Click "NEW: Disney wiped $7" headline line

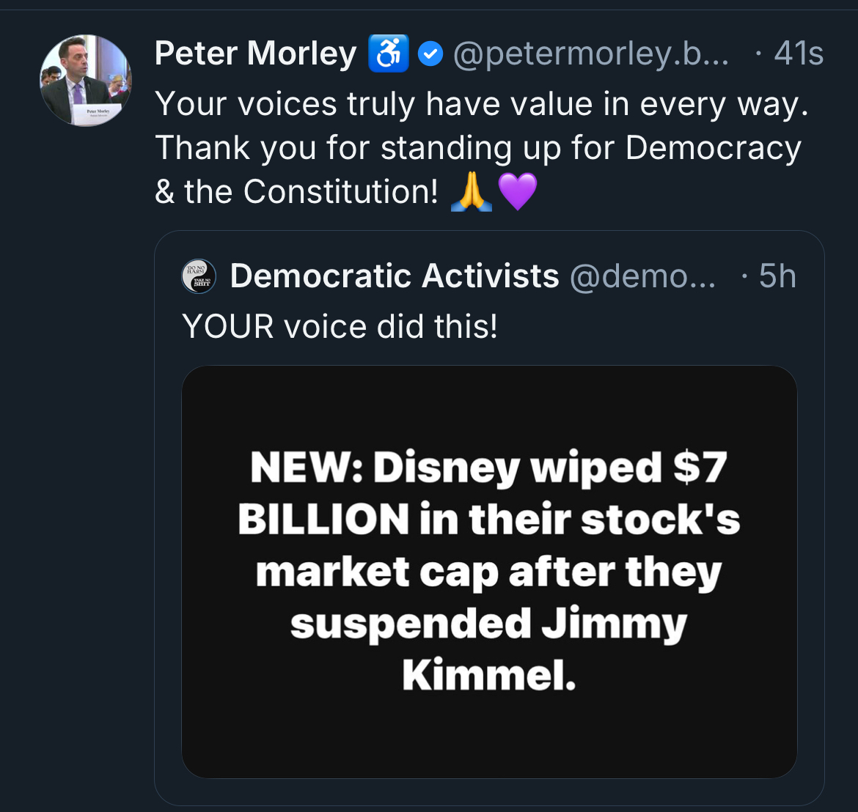(488, 467)
